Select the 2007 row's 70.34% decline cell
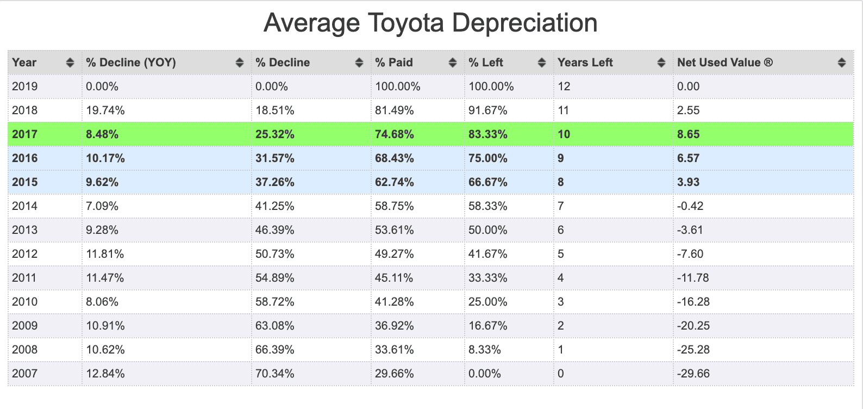This screenshot has width=863, height=409. click(x=311, y=374)
